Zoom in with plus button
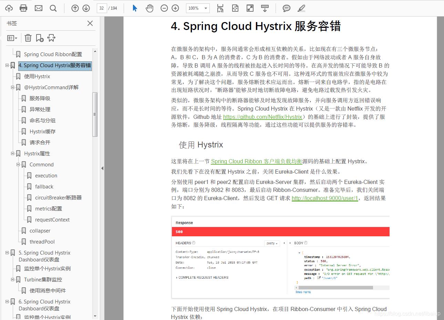This screenshot has width=444, height=320. click(175, 8)
